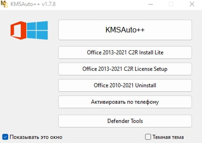Click the Темная тема label text
This screenshot has height=143, width=202.
[x=168, y=137]
